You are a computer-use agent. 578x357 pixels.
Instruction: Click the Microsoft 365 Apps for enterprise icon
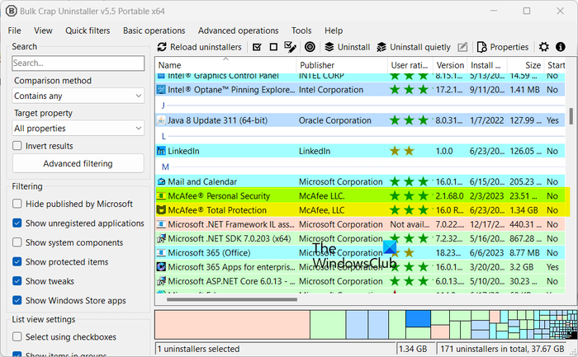coord(161,267)
